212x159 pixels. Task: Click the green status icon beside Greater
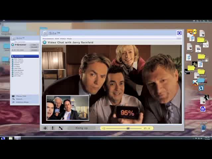coord(13,45)
